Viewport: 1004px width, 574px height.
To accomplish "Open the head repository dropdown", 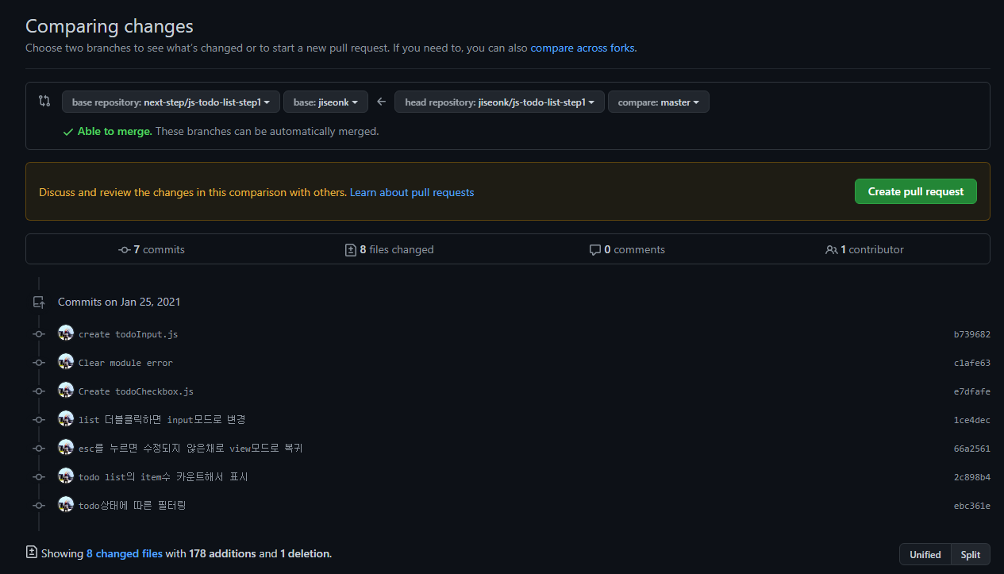I will 499,102.
